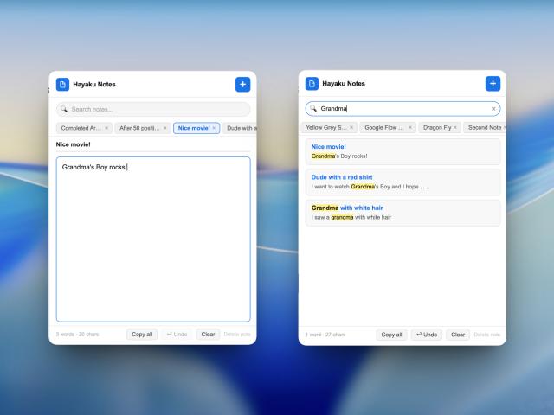Click the Hayaku Notes document logo in left window
Viewport: 554px width, 415px height.
click(62, 85)
